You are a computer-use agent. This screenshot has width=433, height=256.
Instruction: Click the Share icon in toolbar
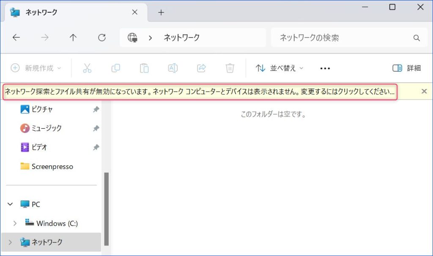pos(201,68)
